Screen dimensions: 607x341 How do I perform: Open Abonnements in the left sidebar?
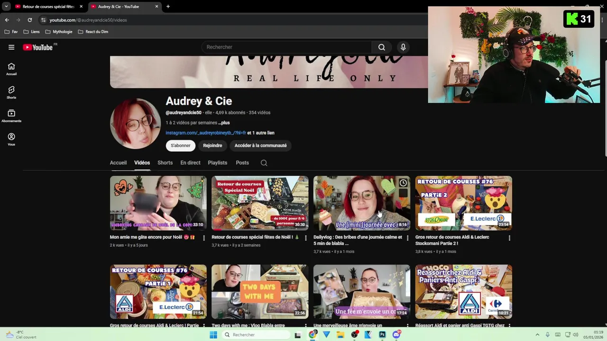coord(11,116)
